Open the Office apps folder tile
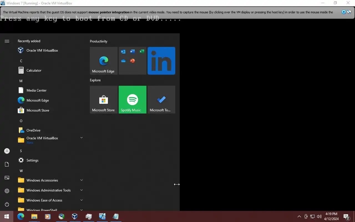Viewport: 355px width, 222px height. tap(133, 61)
